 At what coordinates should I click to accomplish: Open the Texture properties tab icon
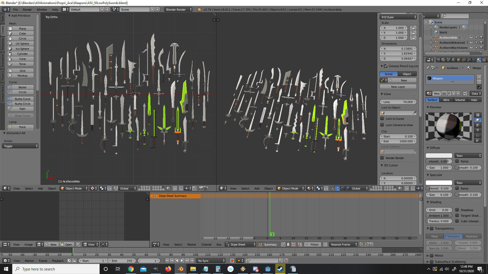pos(484,60)
